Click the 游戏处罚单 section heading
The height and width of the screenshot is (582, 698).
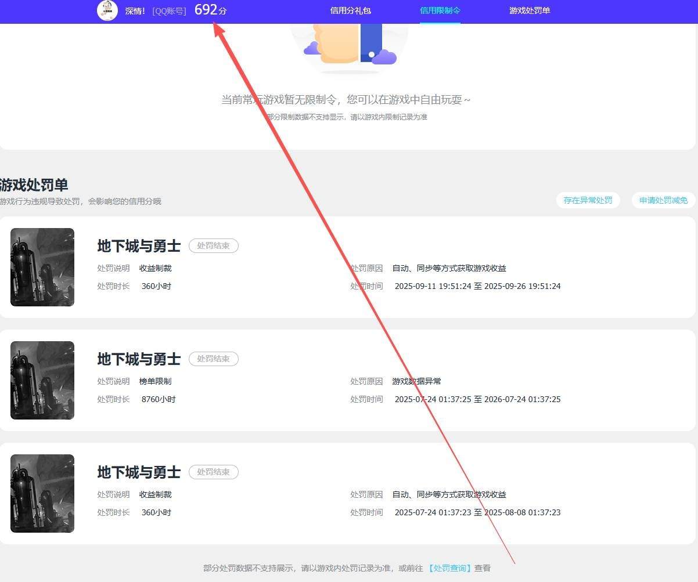(34, 185)
